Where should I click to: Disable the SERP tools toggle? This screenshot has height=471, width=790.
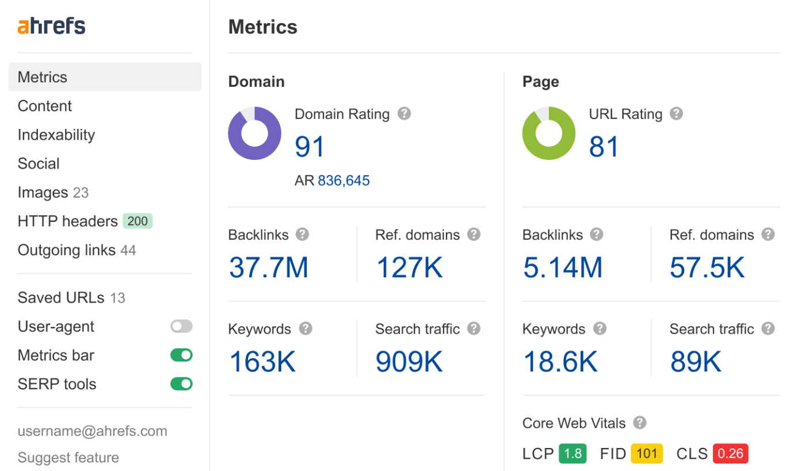tap(181, 384)
